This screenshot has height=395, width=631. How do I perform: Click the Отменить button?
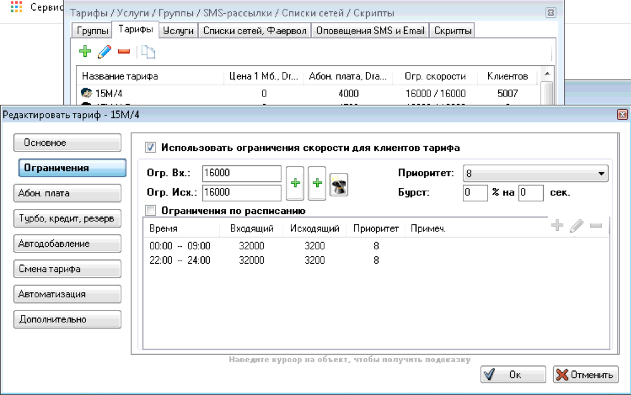[585, 375]
